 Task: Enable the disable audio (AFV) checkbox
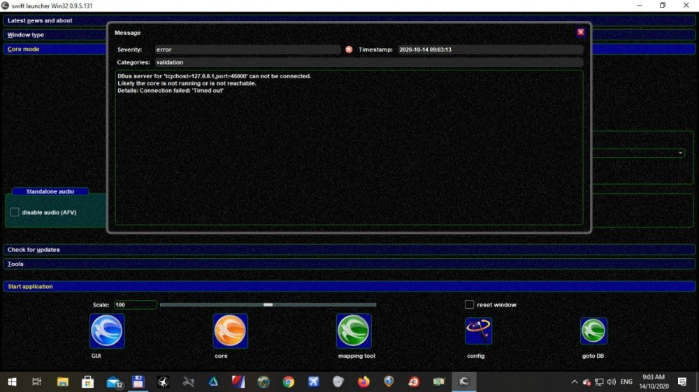[x=15, y=212]
